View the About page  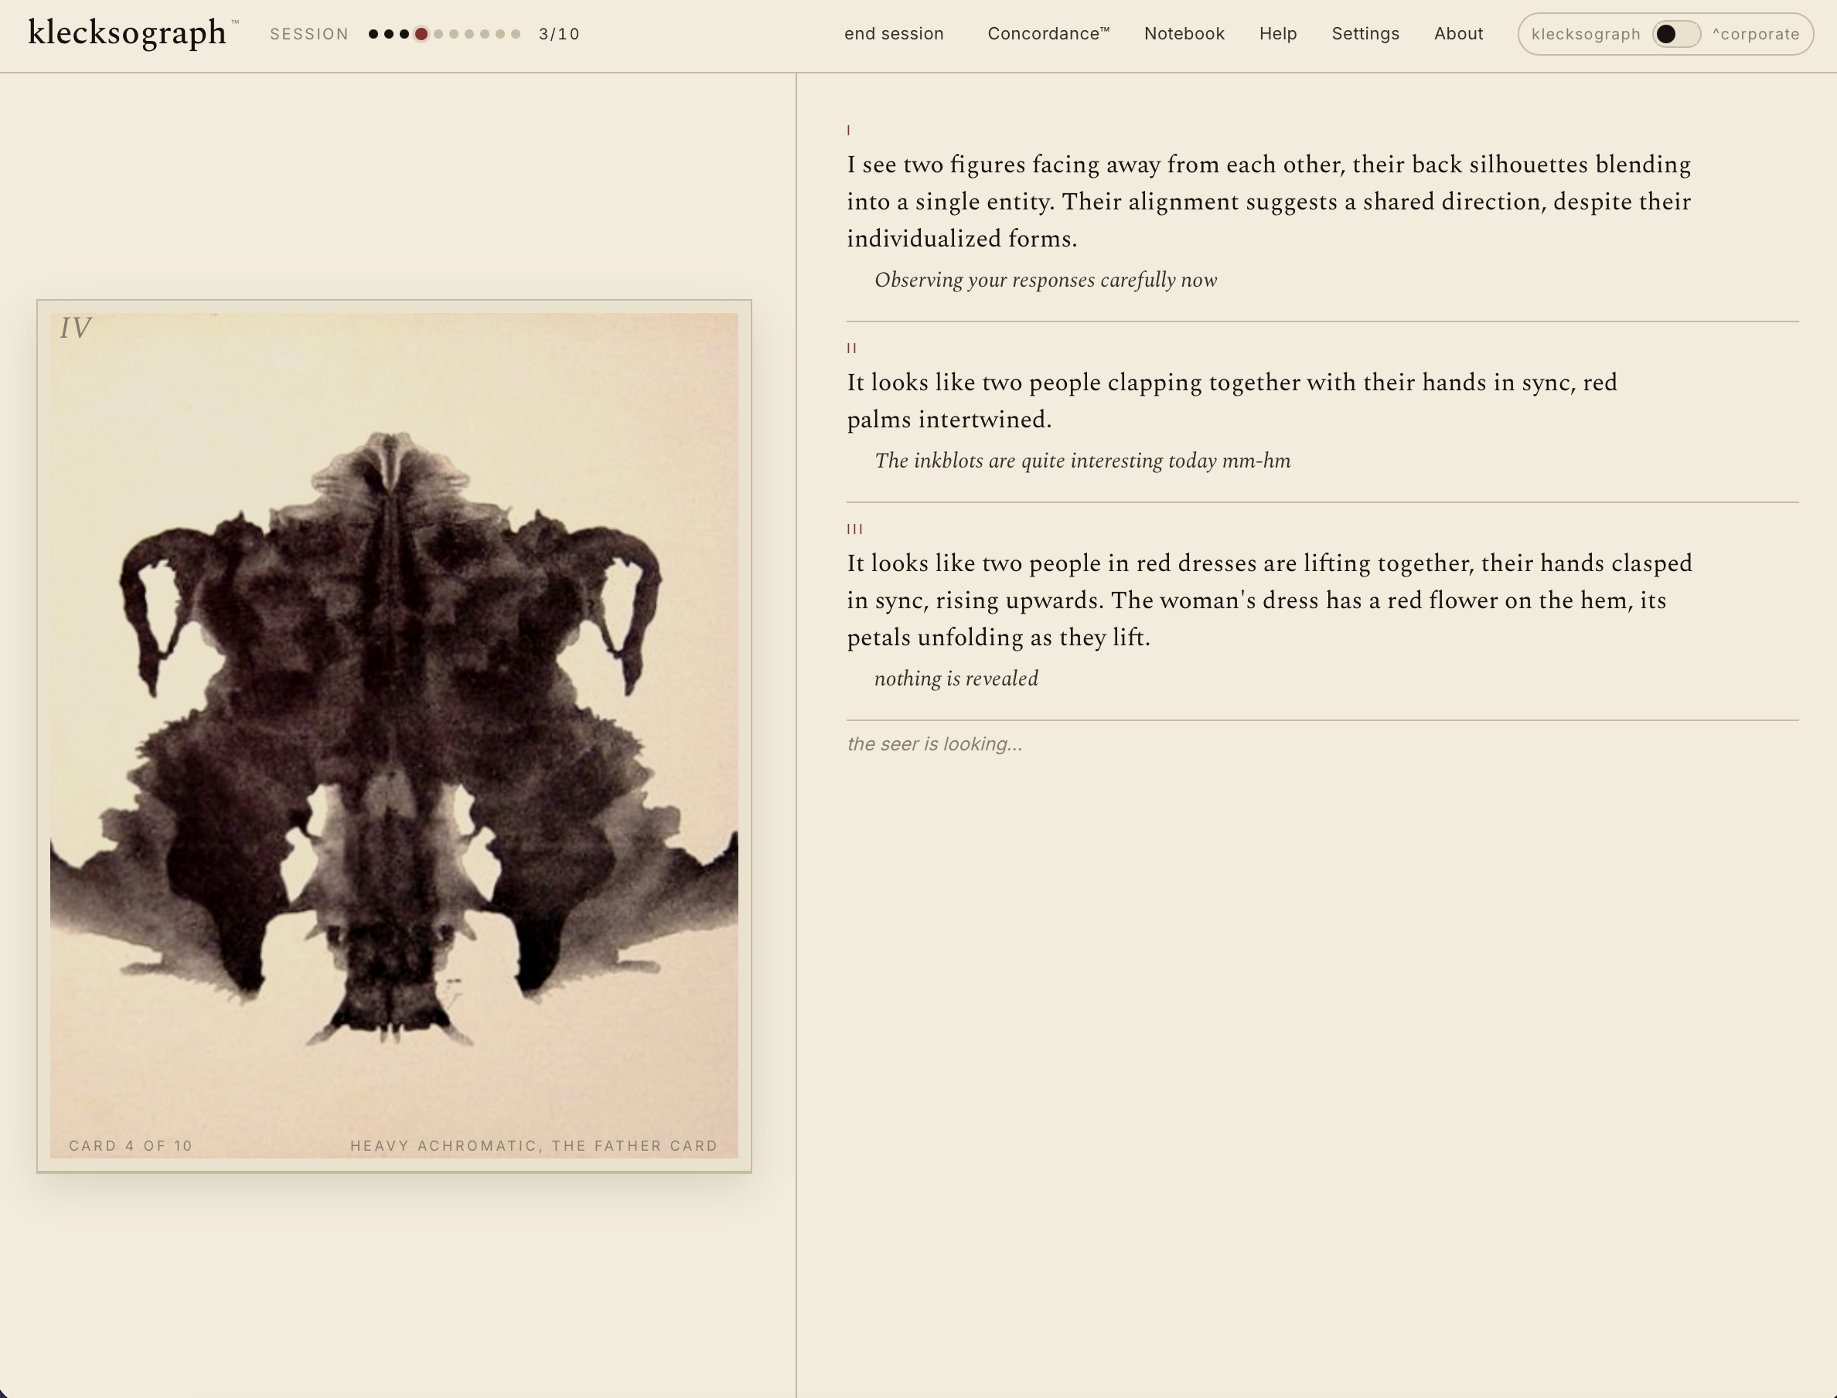pyautogui.click(x=1458, y=34)
